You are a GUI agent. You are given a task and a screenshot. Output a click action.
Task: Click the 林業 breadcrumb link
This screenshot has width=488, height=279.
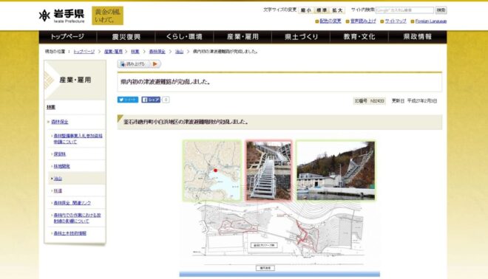135,52
